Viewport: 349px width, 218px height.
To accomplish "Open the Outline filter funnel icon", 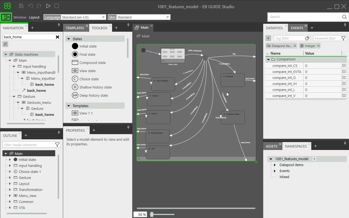I will [57, 145].
